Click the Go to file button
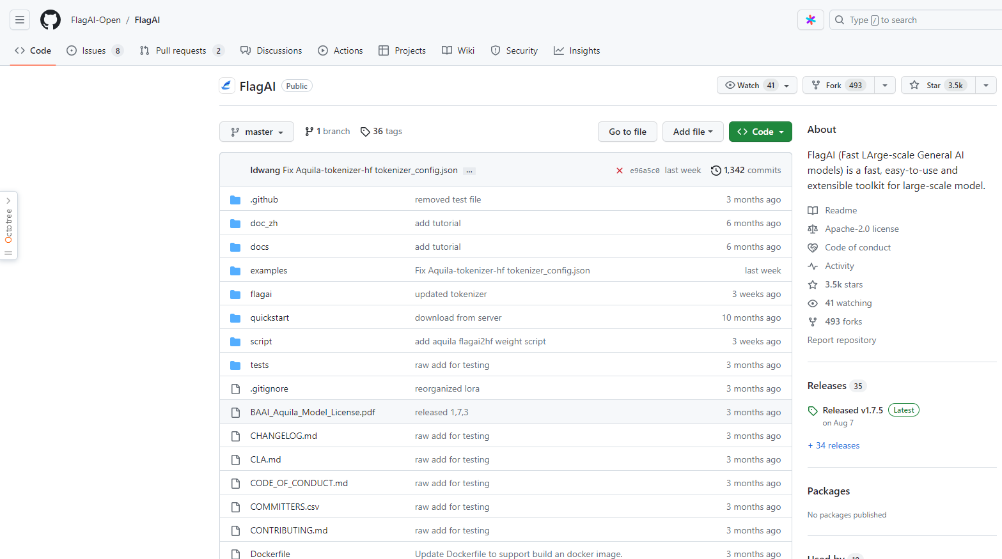The height and width of the screenshot is (559, 1002). [x=627, y=132]
